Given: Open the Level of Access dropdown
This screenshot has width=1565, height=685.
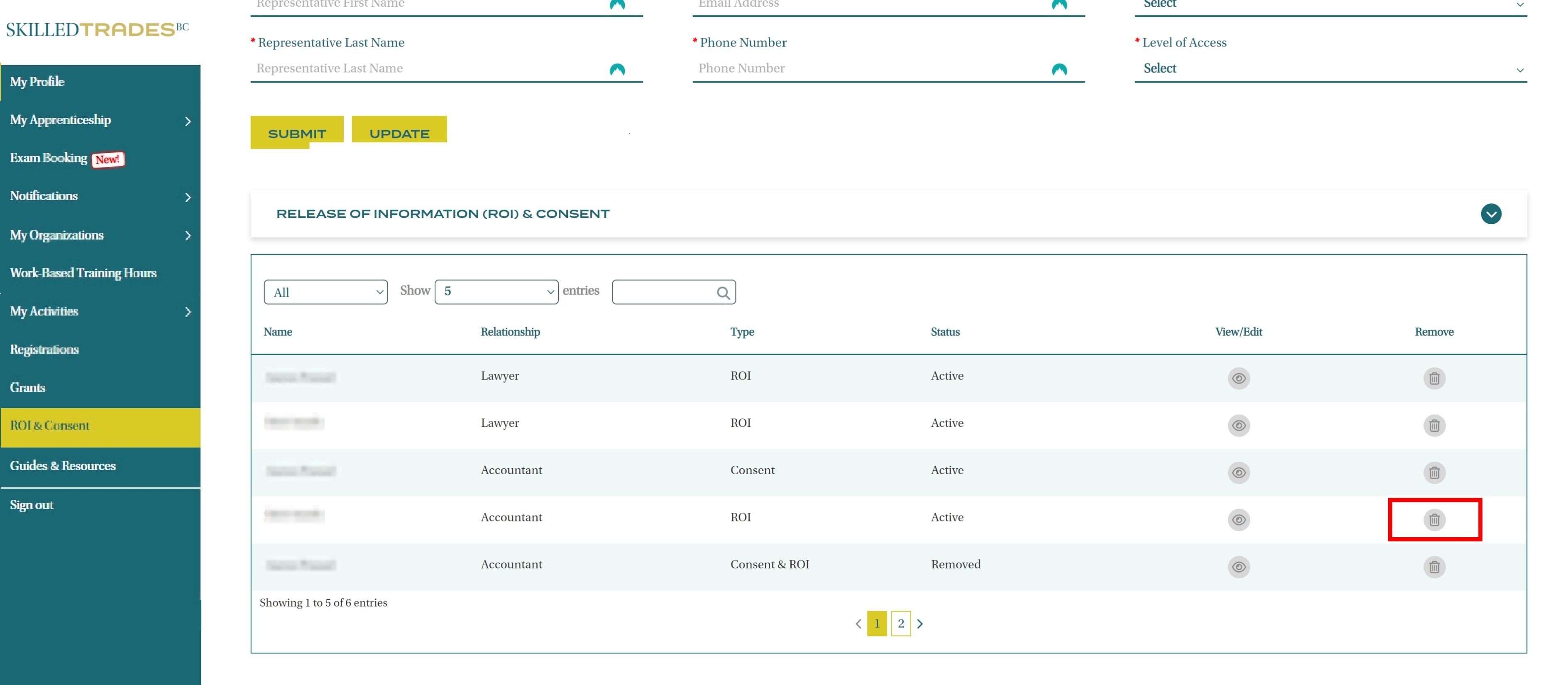Looking at the screenshot, I should 1330,68.
